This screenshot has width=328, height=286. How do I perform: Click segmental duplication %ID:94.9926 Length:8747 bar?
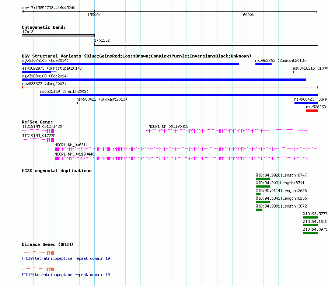click(263, 179)
